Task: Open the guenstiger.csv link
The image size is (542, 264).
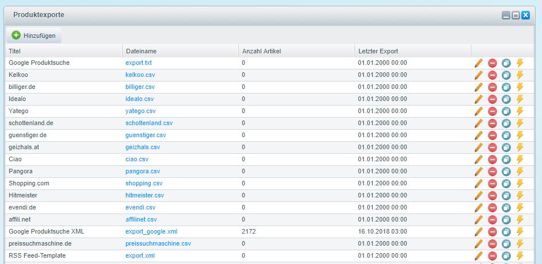Action: (x=146, y=135)
